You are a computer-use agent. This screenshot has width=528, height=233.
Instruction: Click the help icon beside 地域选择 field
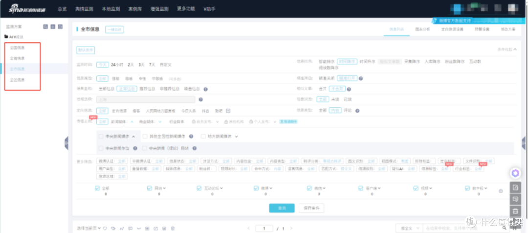[200, 99]
